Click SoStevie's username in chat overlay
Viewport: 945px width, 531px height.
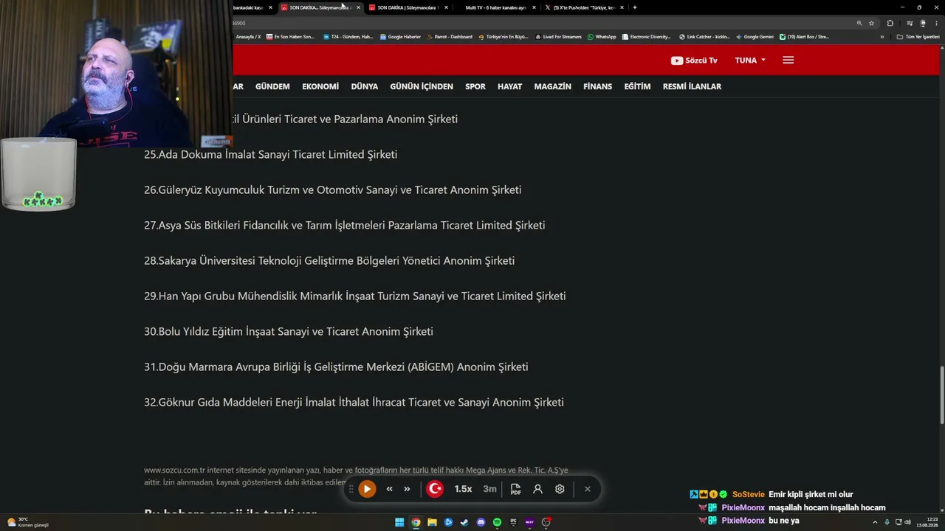click(x=749, y=495)
